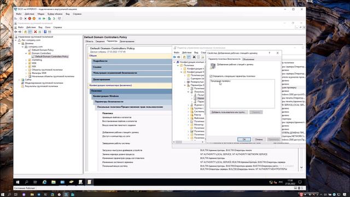The width and height of the screenshot is (350, 197).
Task: Click the red Shut Down icon in VM toolbar
Action: (x=30, y=19)
